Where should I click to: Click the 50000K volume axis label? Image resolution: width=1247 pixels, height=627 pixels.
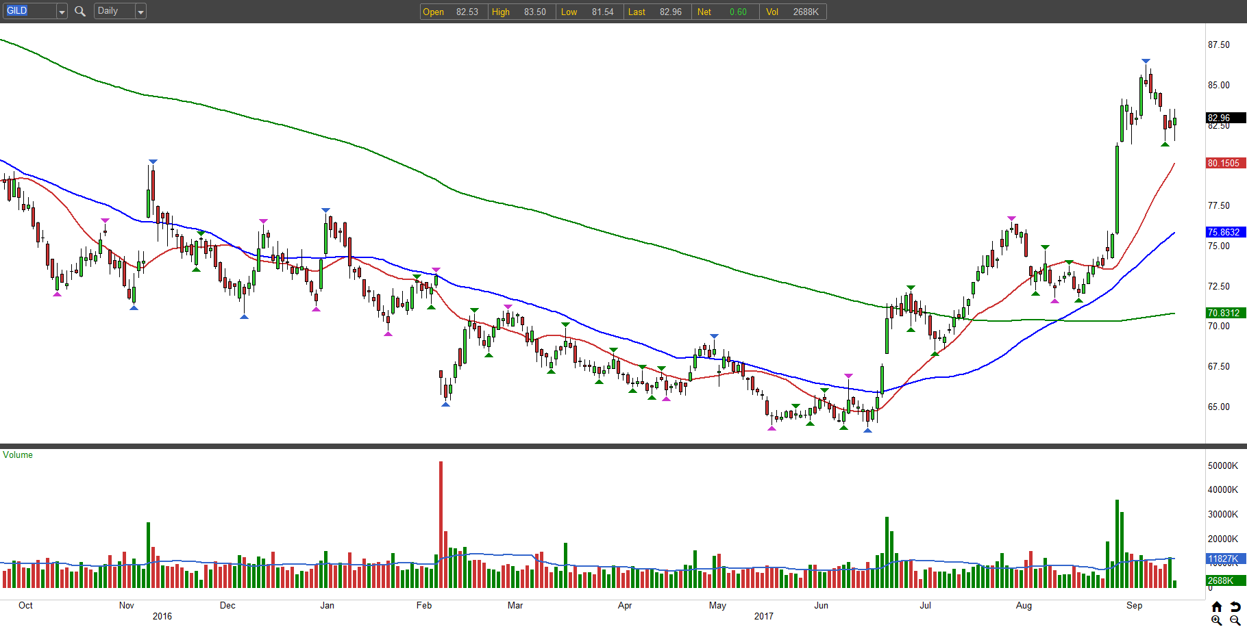point(1223,465)
